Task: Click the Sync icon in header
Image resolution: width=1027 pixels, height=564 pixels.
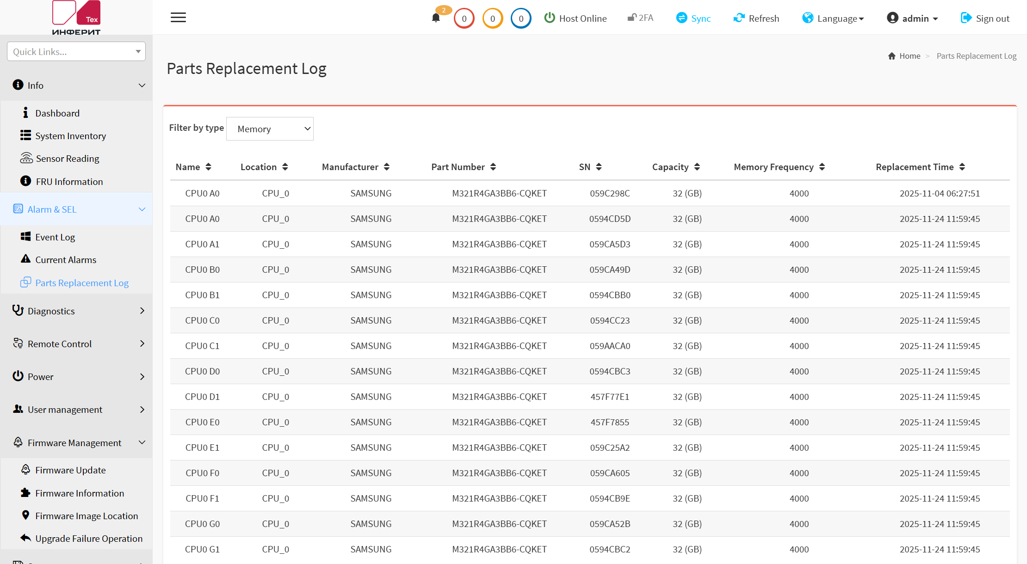Action: click(681, 18)
